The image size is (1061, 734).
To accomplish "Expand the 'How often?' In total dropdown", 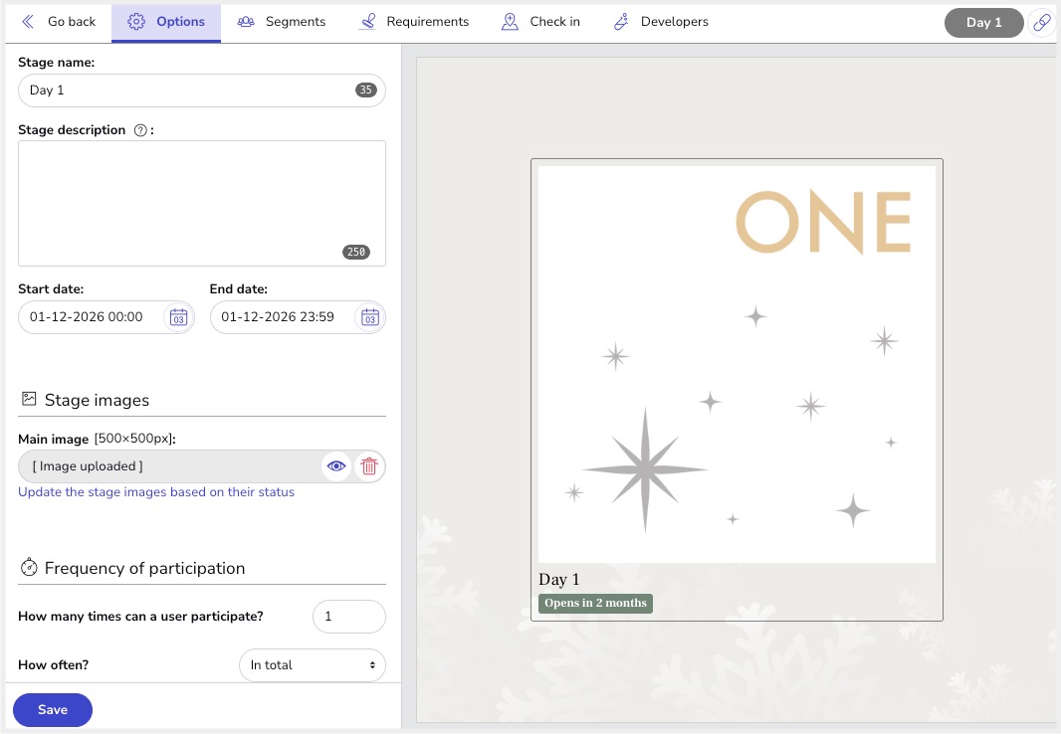I will (x=313, y=665).
